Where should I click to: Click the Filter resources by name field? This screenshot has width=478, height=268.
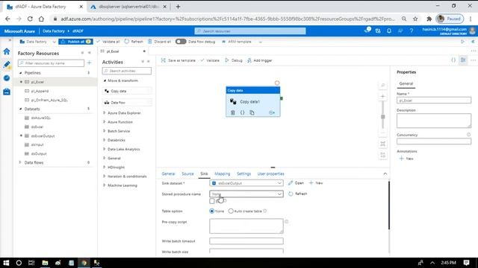point(51,63)
